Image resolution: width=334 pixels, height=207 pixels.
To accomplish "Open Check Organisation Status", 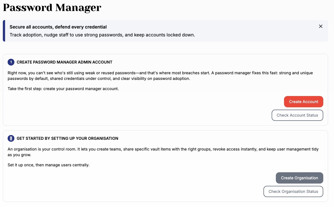I will point(293,191).
